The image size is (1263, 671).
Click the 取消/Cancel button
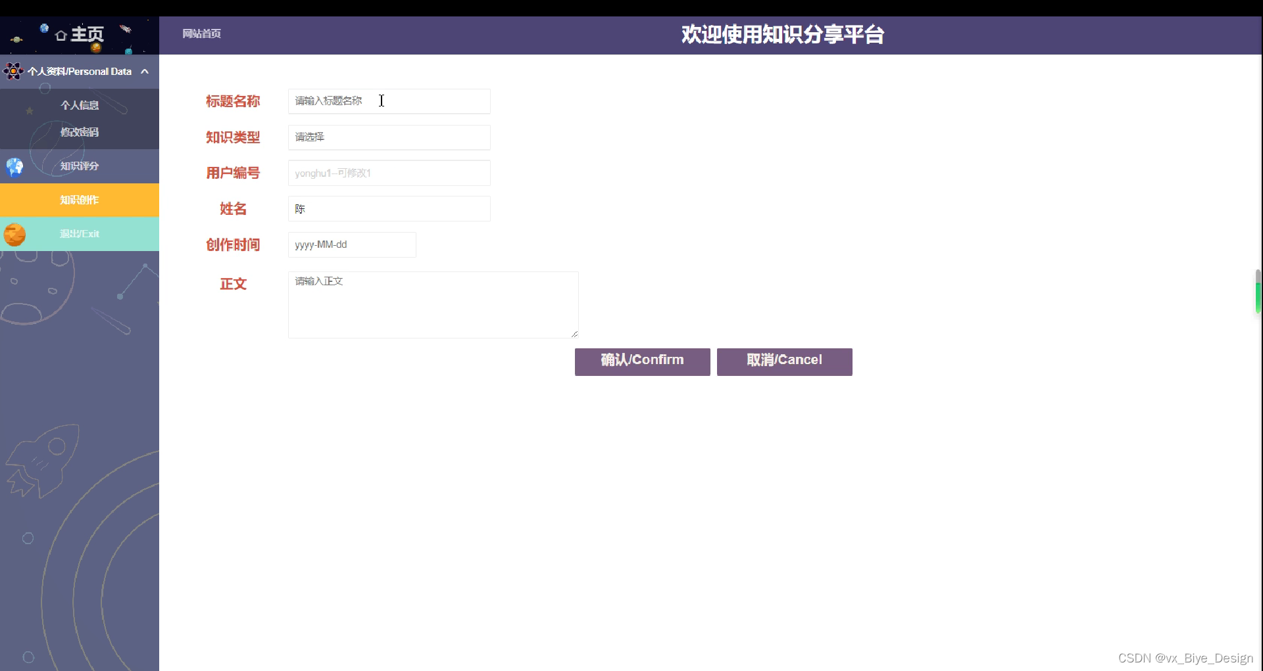(x=784, y=361)
